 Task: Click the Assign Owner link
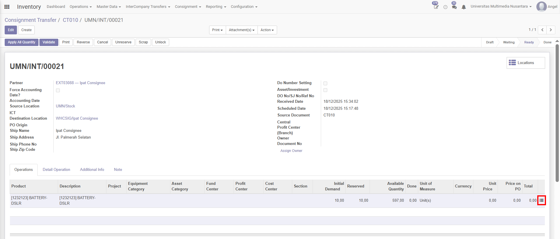coord(291,151)
